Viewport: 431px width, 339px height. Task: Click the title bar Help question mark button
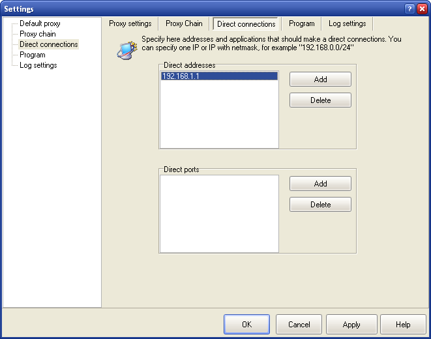coord(409,8)
